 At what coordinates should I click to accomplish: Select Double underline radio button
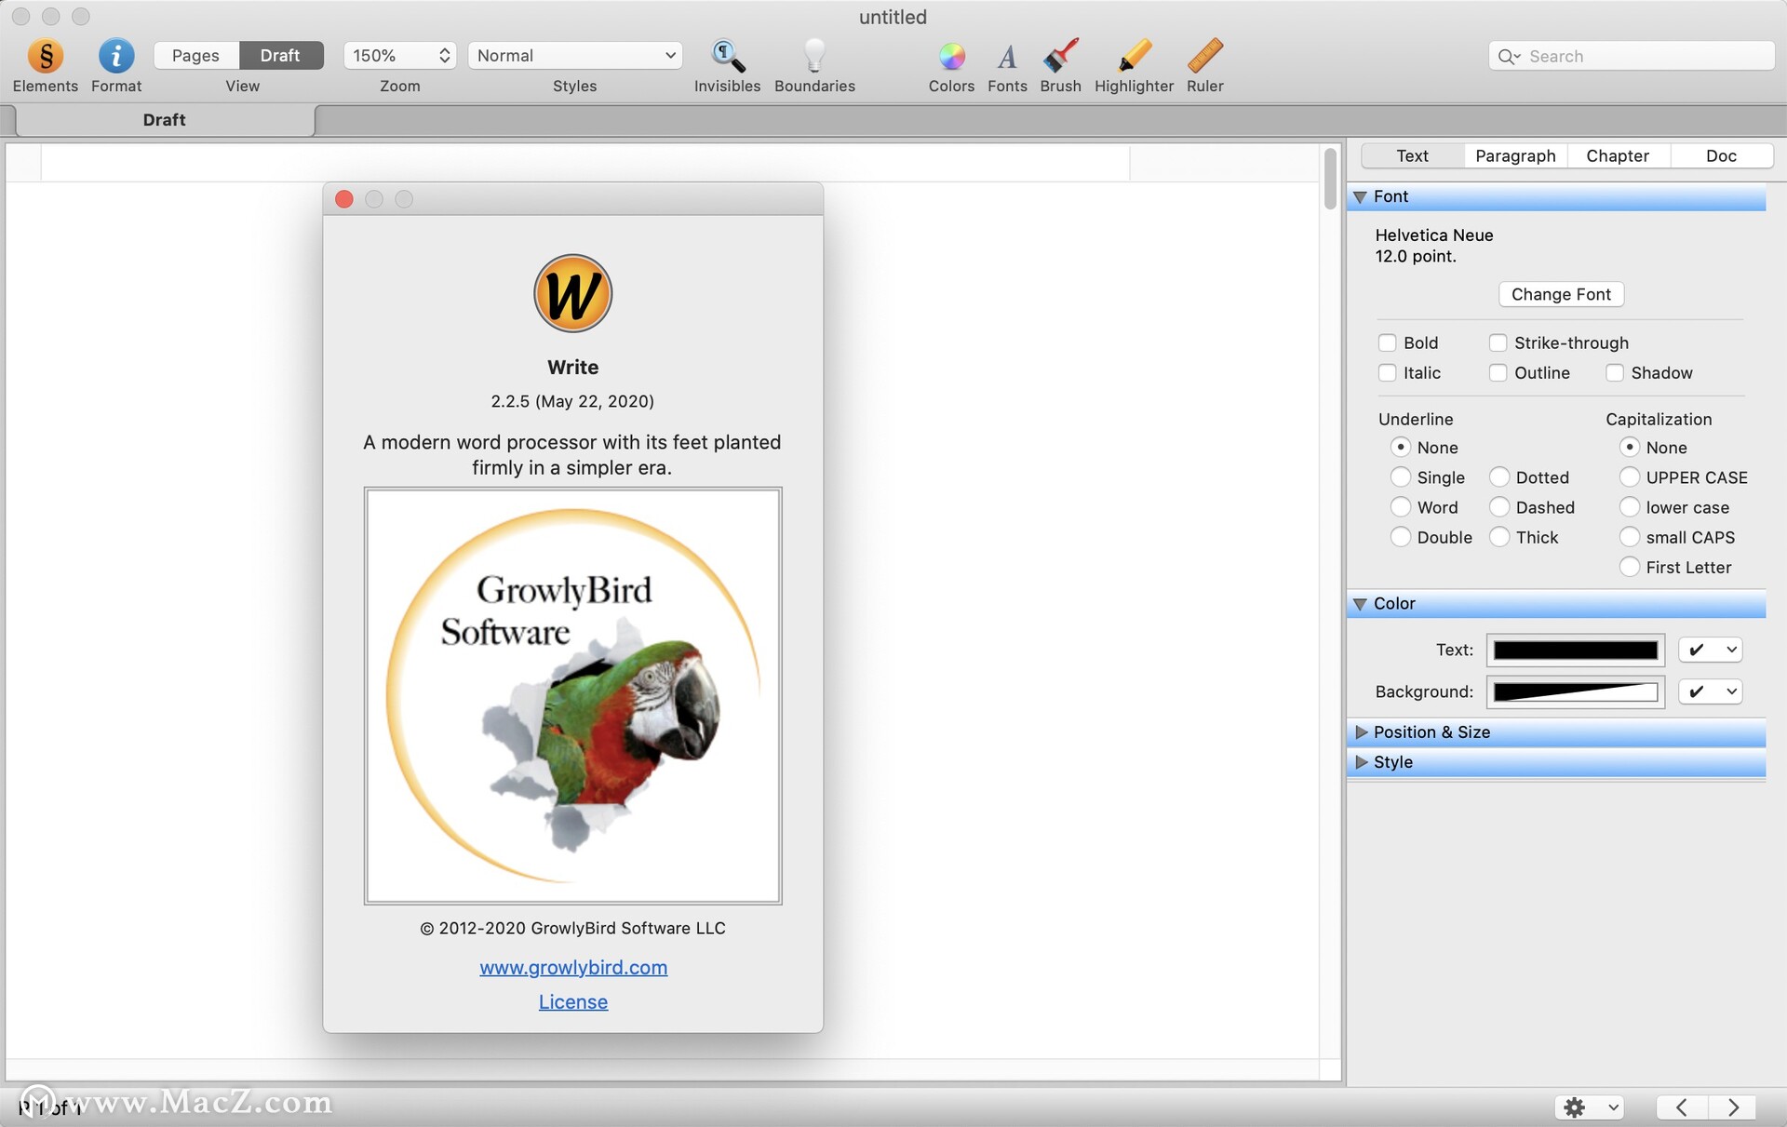[1400, 537]
